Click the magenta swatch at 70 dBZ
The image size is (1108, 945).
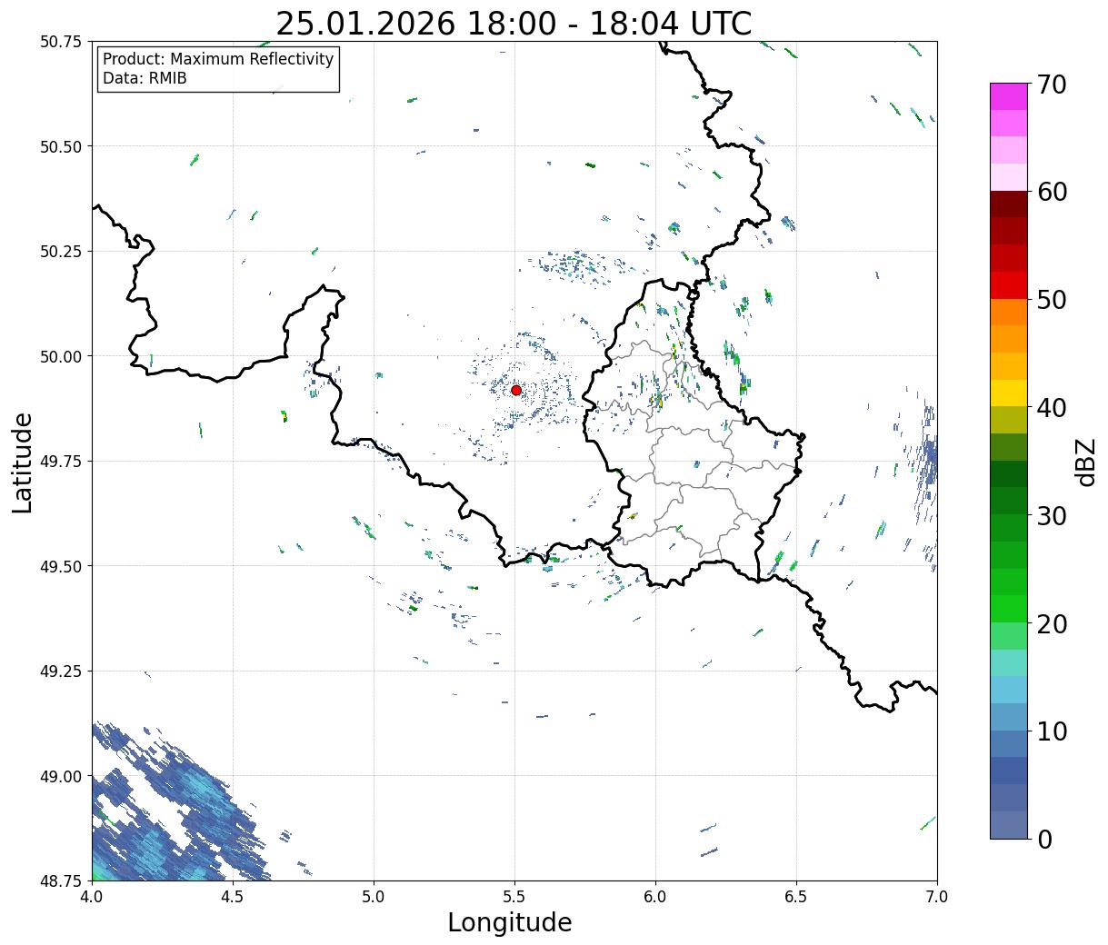tap(1009, 97)
